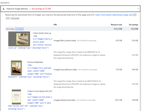
Task: Click A Warm Home Styled with CHC label
Action: pyautogui.click(x=40, y=91)
